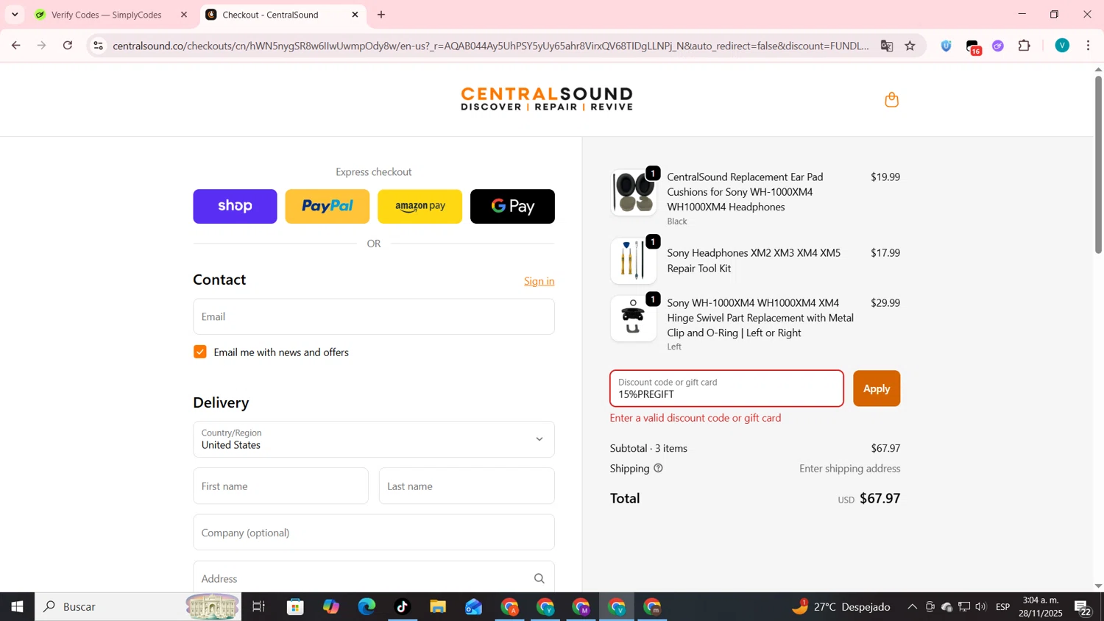Go forward in browser history
Image resolution: width=1104 pixels, height=621 pixels.
(42, 46)
